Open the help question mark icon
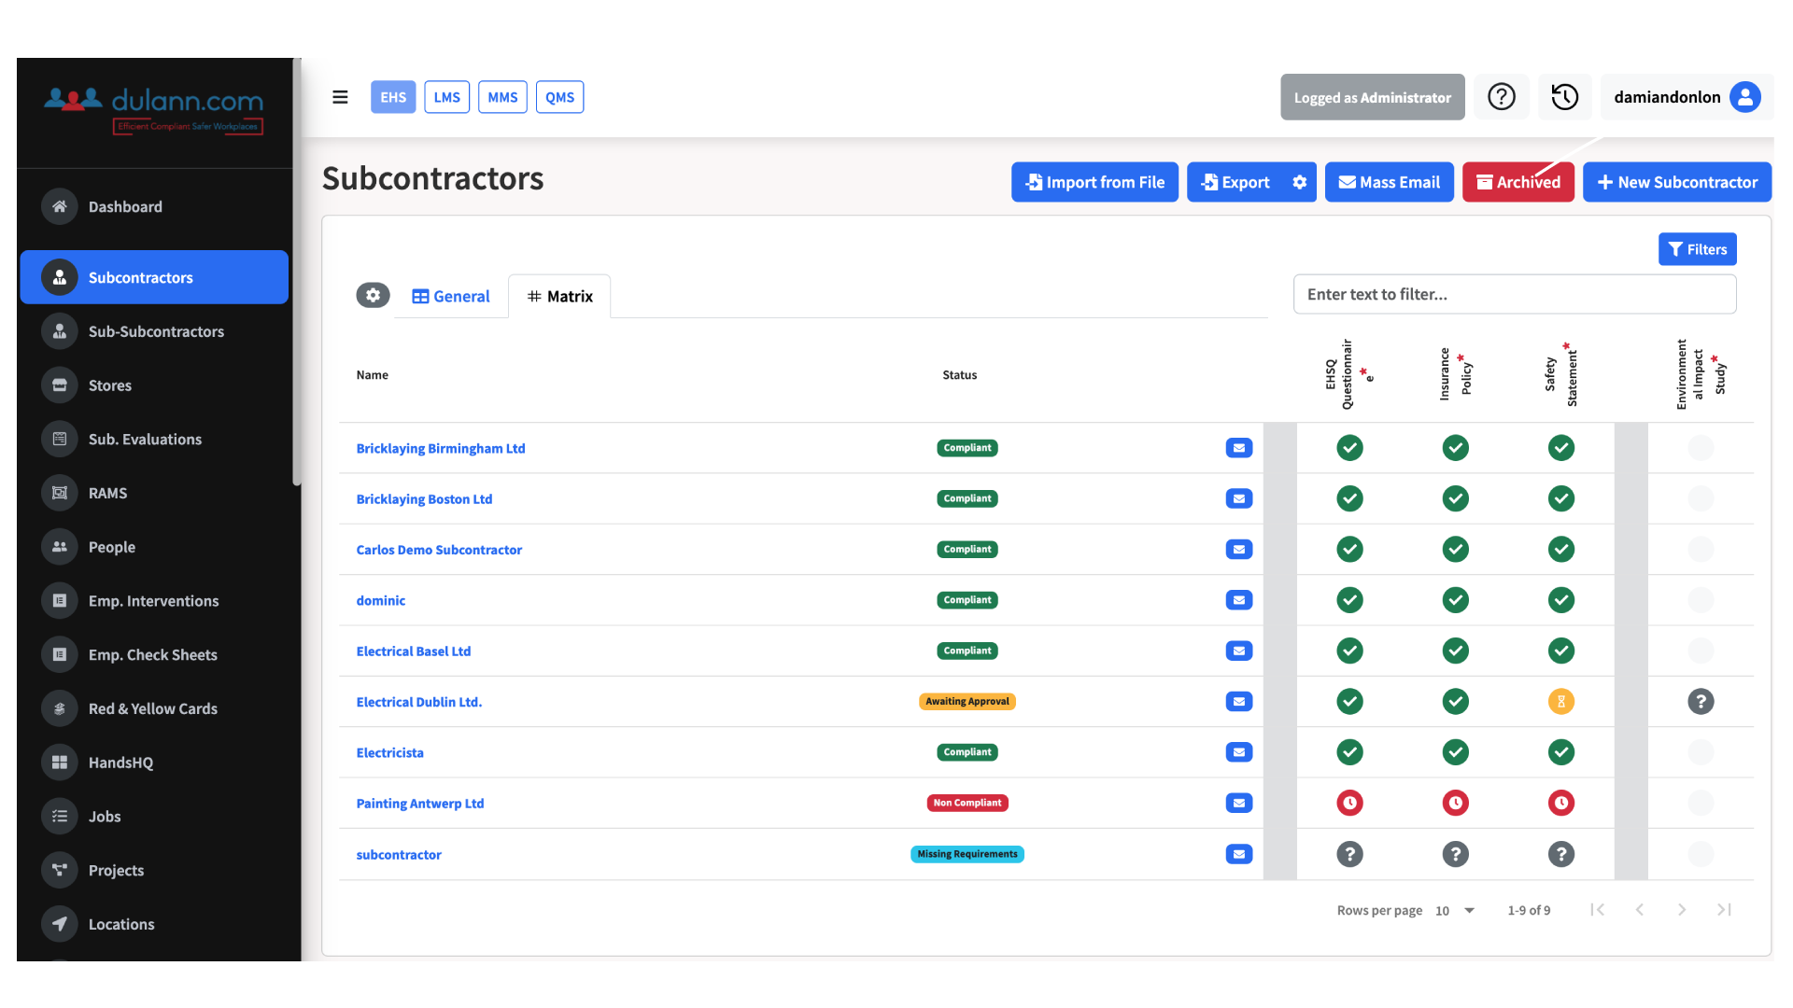Screen dimensions: 1793x1008 pyautogui.click(x=1501, y=97)
